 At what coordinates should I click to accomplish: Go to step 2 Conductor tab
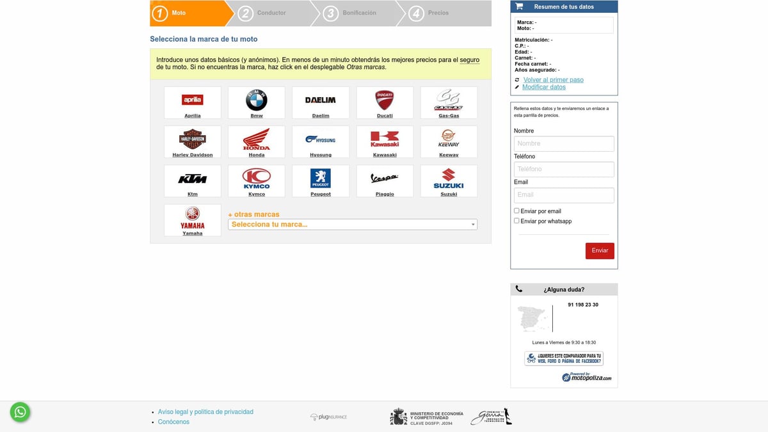click(x=271, y=13)
